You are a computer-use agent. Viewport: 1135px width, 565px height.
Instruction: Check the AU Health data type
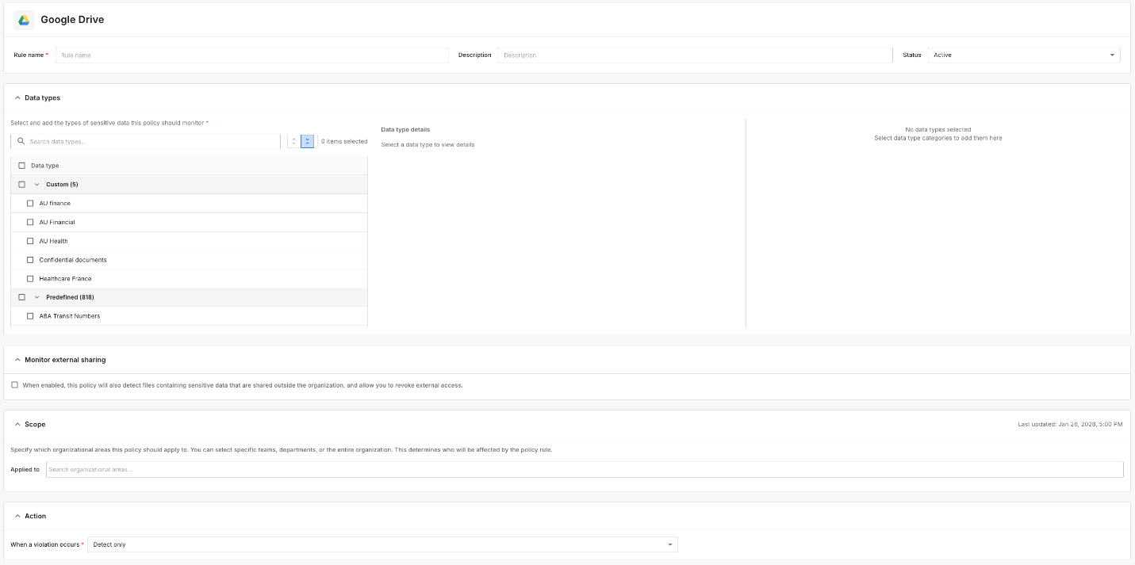coord(30,241)
